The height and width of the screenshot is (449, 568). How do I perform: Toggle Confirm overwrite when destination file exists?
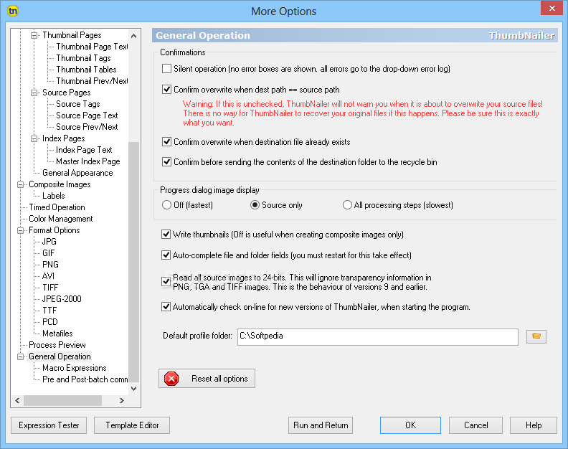click(x=166, y=141)
